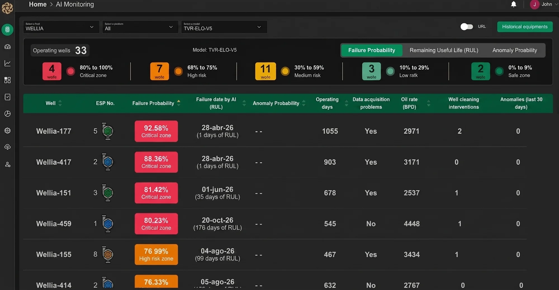Image resolution: width=559 pixels, height=290 pixels.
Task: Open the checklist sidebar icon
Action: point(8,97)
